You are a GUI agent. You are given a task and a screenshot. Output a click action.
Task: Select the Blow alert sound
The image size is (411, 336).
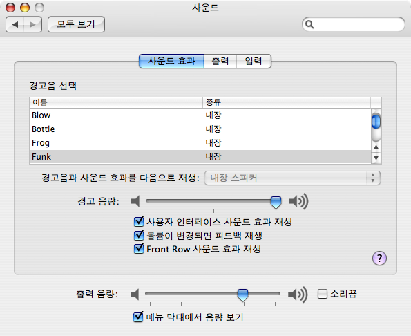pos(200,115)
